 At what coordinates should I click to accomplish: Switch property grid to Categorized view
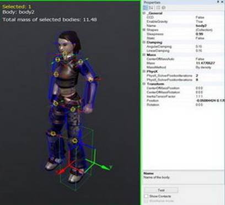(146, 8)
